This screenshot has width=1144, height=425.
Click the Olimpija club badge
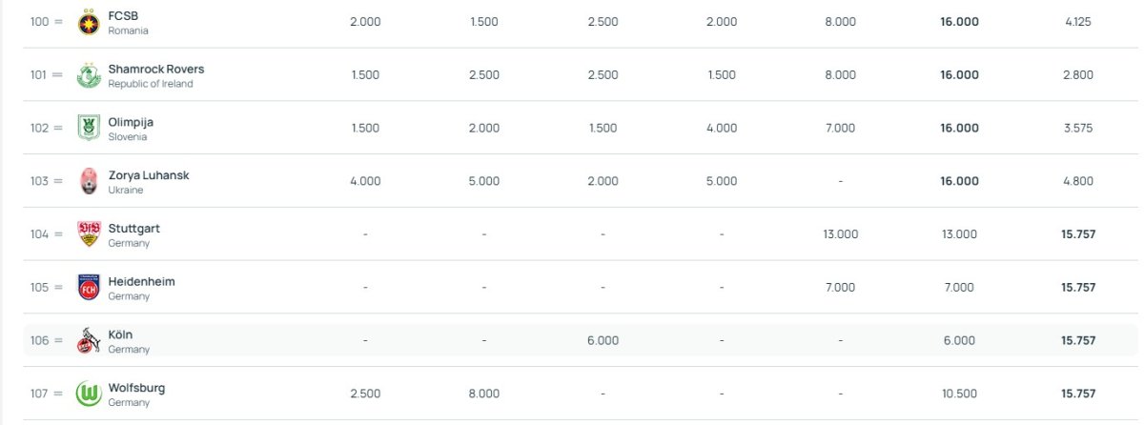89,128
